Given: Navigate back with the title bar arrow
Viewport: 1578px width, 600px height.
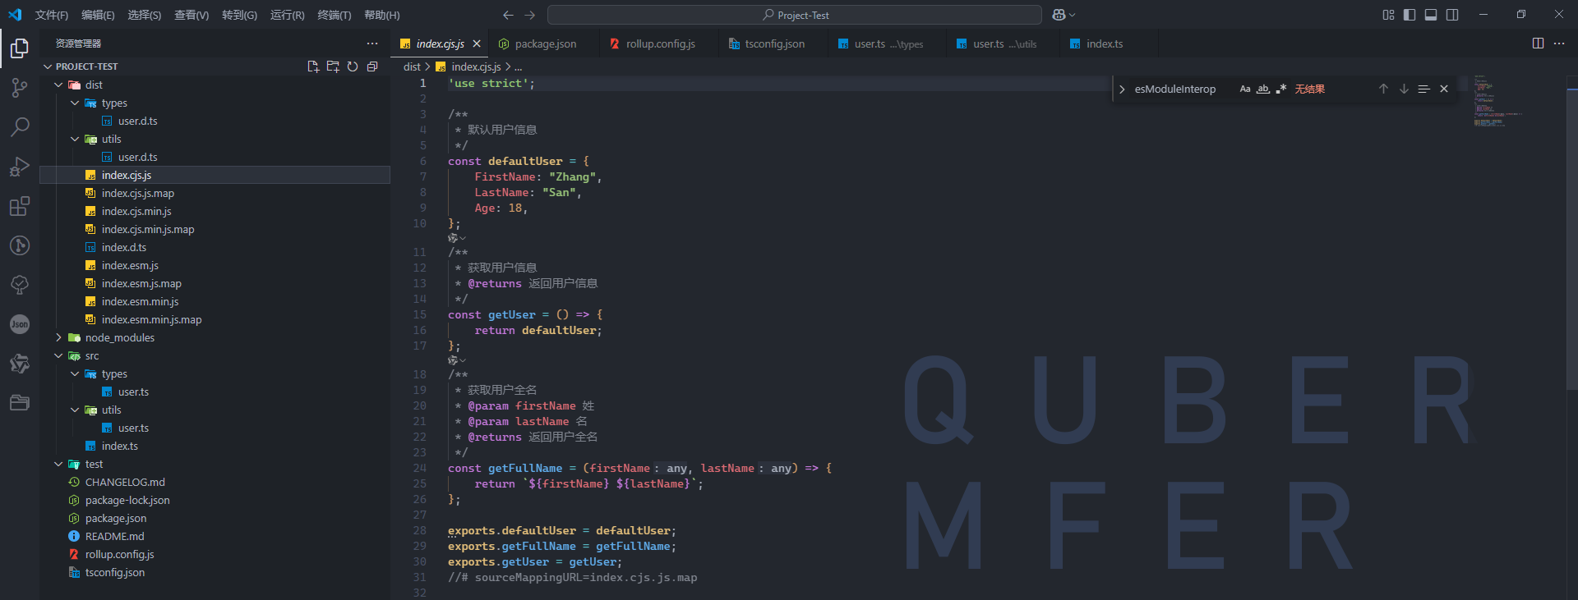Looking at the screenshot, I should tap(508, 15).
